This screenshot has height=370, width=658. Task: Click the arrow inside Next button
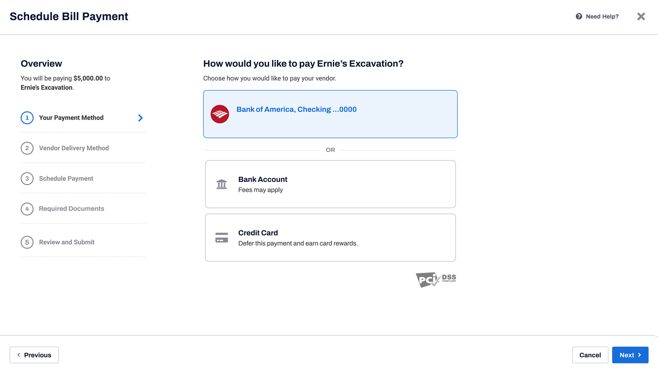pos(640,355)
